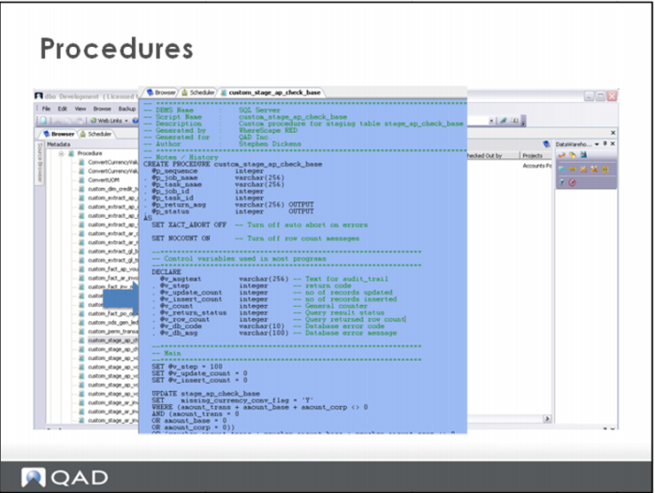The image size is (655, 493).
Task: Select the Browser tab above the code editor
Action: click(x=162, y=93)
